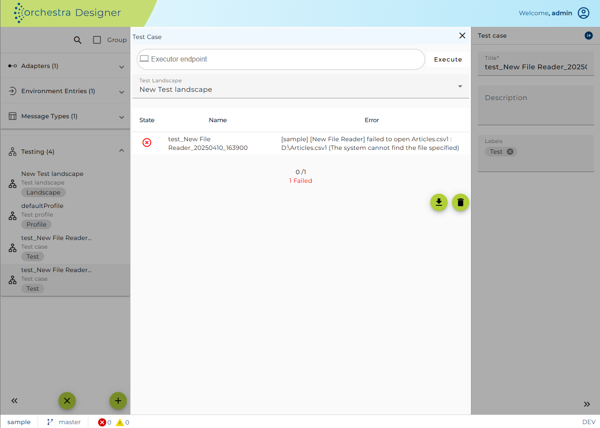The width and height of the screenshot is (600, 428).
Task: Click the 0 /1 result count
Action: click(x=301, y=172)
